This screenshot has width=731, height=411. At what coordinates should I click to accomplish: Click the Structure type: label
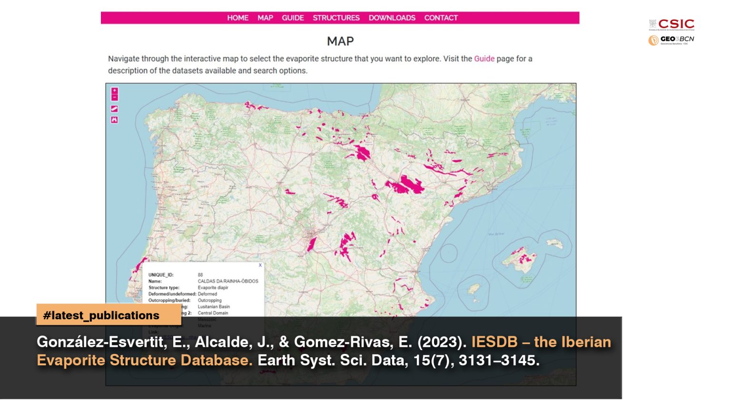coord(164,288)
